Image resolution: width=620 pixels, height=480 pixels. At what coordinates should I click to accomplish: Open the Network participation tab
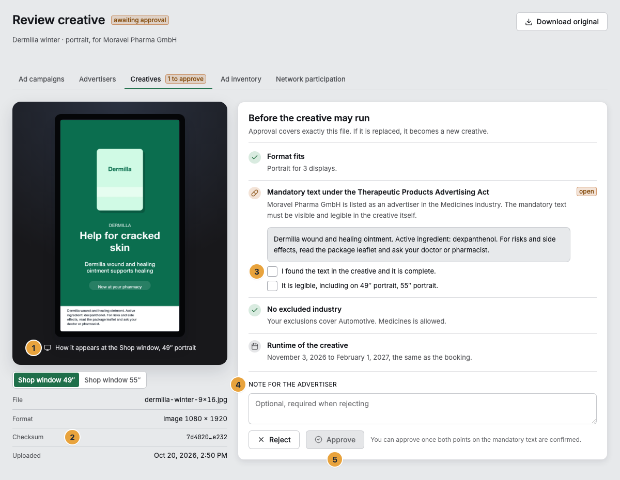tap(311, 79)
